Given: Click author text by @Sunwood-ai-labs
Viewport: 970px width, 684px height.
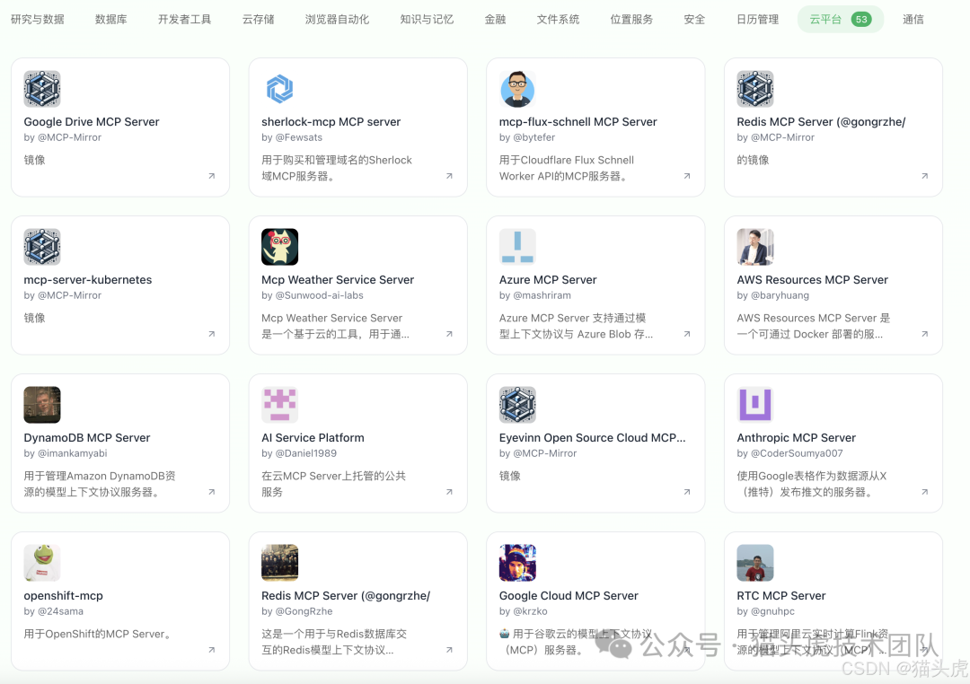Looking at the screenshot, I should tap(313, 295).
